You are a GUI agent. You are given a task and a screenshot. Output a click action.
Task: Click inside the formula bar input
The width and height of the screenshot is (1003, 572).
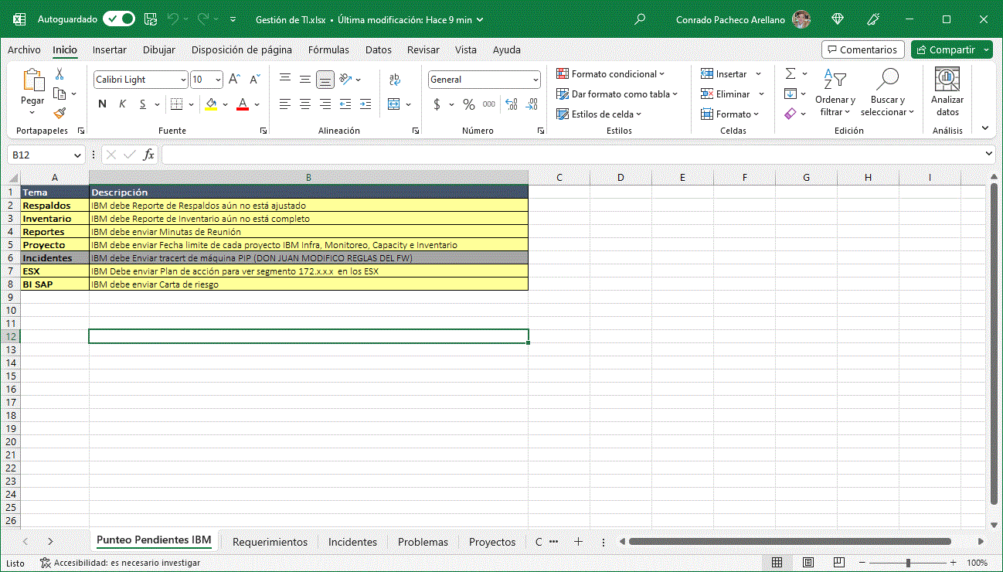point(573,155)
